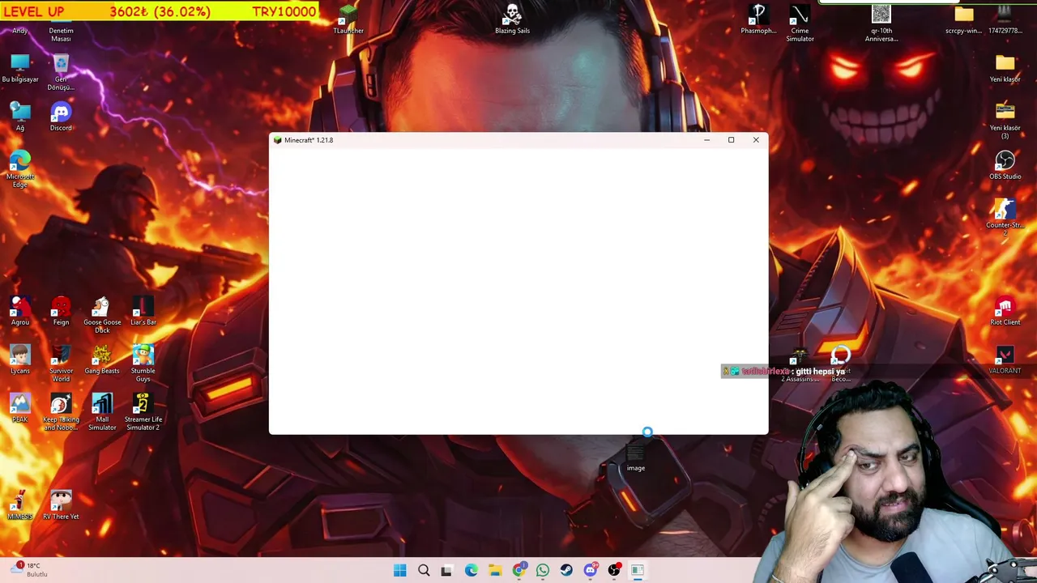Viewport: 1037px width, 583px height.
Task: Launch the Discord desktop shortcut
Action: click(x=61, y=117)
